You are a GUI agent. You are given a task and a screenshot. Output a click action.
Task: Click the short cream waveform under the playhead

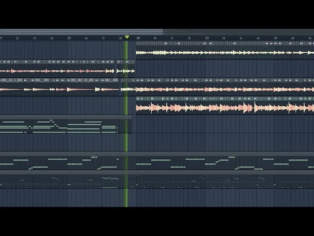click(126, 71)
